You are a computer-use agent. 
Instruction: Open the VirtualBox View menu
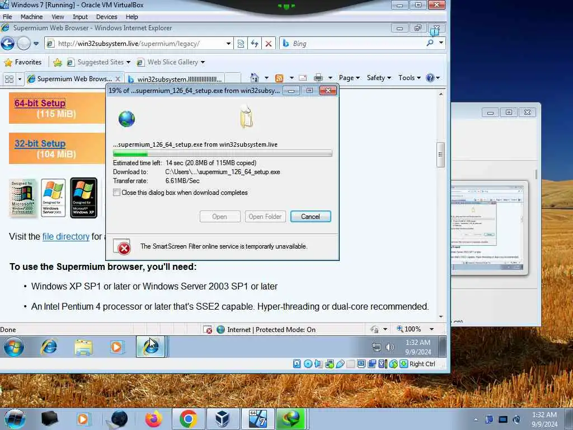point(58,17)
